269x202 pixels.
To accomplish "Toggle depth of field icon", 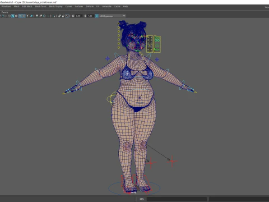I will (x=48, y=16).
